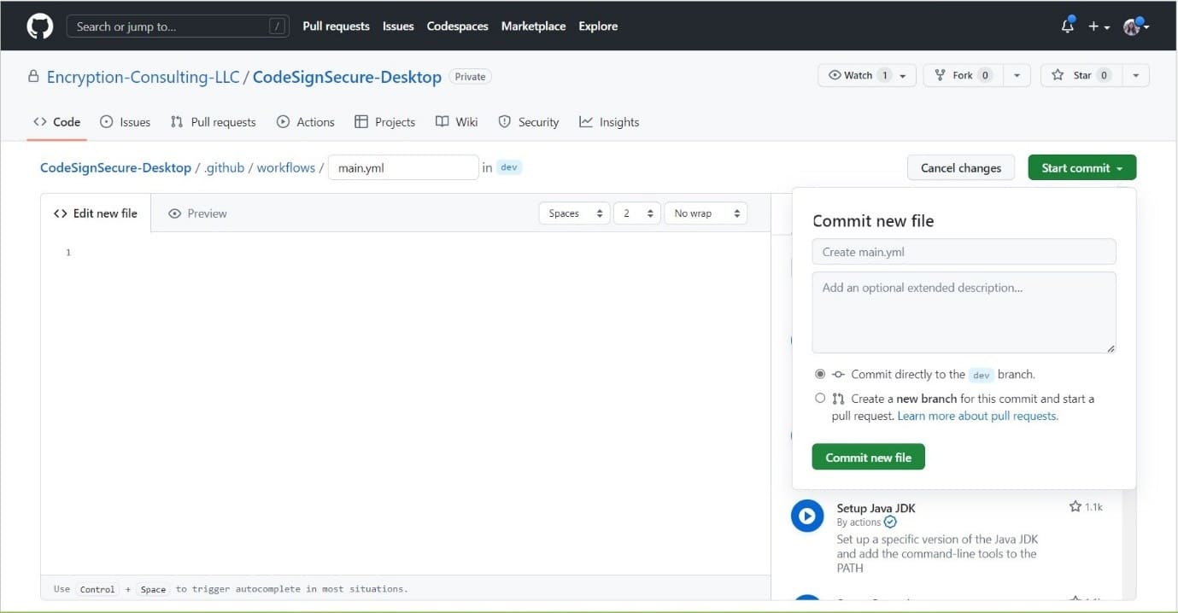Switch to the repository Pull requests tab
The height and width of the screenshot is (613, 1178).
point(213,122)
